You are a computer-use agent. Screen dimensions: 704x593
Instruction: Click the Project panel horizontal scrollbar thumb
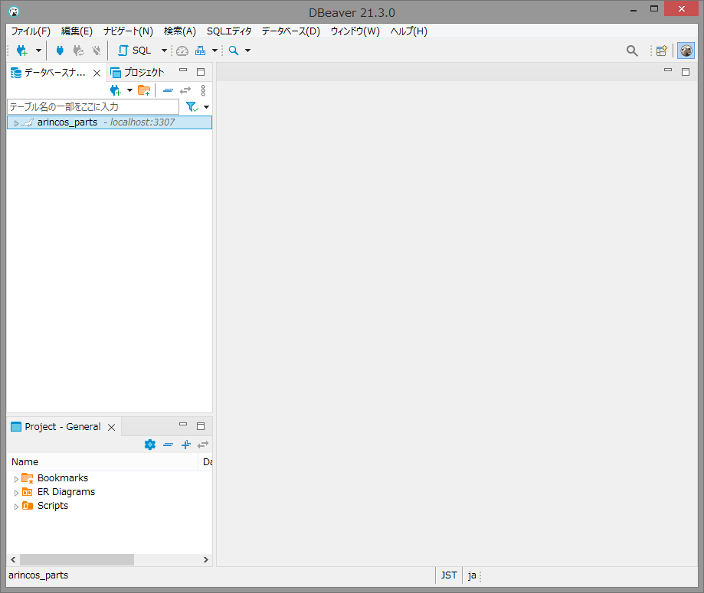click(77, 560)
